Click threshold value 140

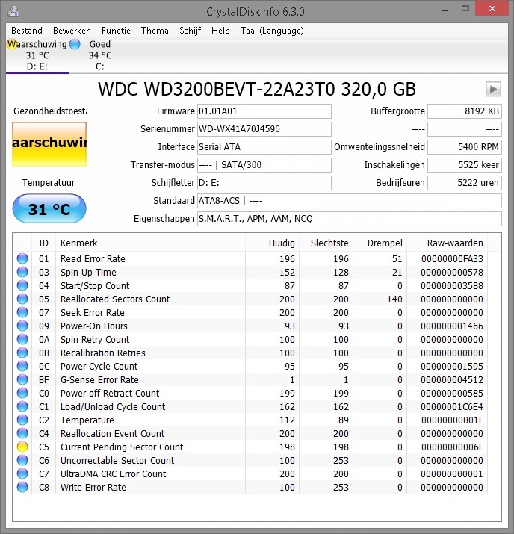point(394,299)
